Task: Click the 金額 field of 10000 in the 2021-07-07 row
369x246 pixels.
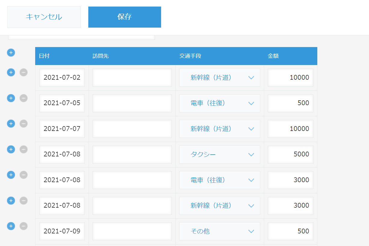Action: pos(291,129)
